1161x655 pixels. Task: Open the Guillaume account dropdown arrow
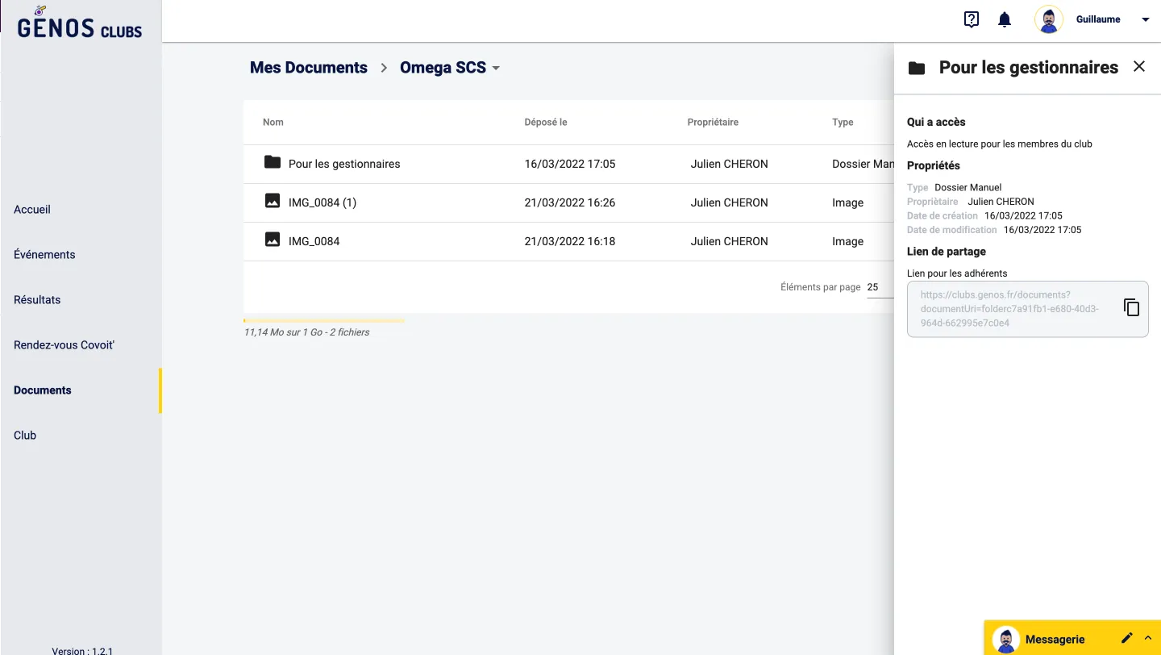coord(1145,20)
